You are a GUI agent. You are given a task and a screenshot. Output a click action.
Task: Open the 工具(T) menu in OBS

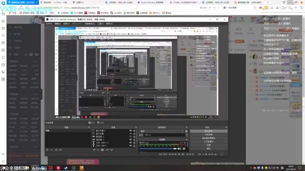100,24
